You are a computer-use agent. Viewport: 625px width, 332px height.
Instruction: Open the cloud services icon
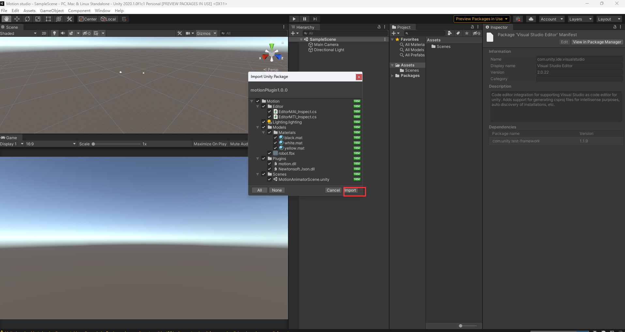click(x=531, y=19)
